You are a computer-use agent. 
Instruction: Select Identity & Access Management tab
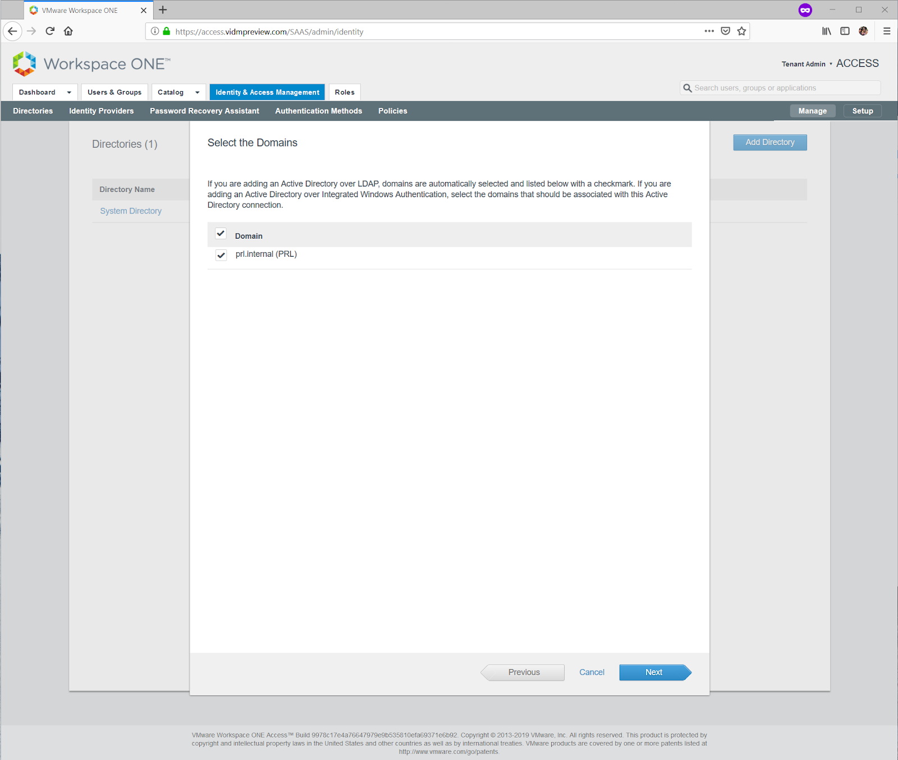pyautogui.click(x=267, y=92)
